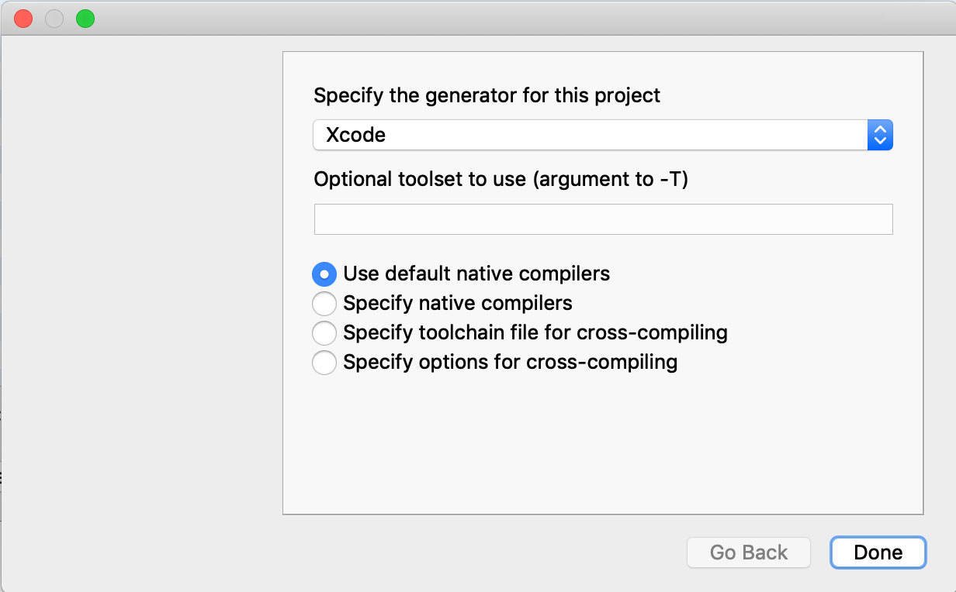The image size is (956, 592).
Task: Choose the 'Specify native compilers' radio button
Action: click(x=324, y=304)
